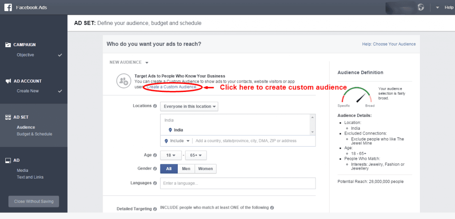Image resolution: width=455 pixels, height=219 pixels.
Task: Click the Audience Definition heading
Action: [x=360, y=72]
